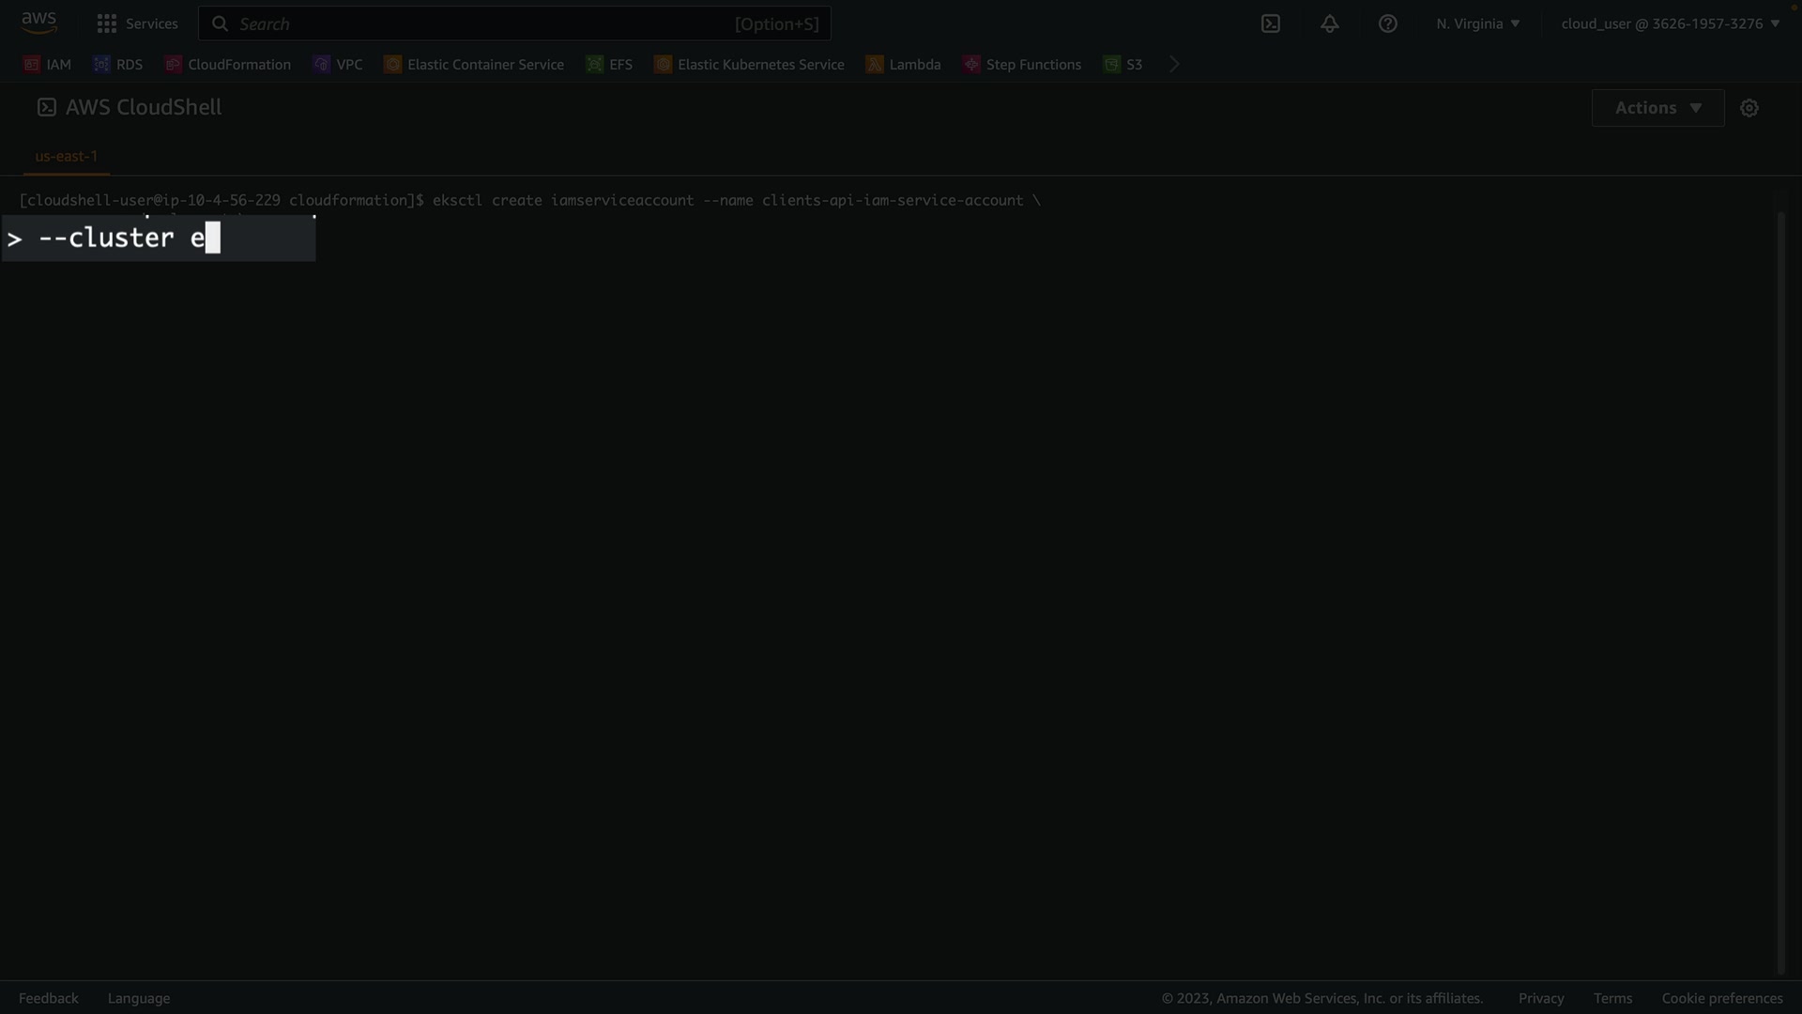1802x1014 pixels.
Task: Open Cookie preferences link
Action: (1721, 998)
